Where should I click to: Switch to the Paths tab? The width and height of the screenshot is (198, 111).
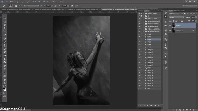click(x=183, y=11)
